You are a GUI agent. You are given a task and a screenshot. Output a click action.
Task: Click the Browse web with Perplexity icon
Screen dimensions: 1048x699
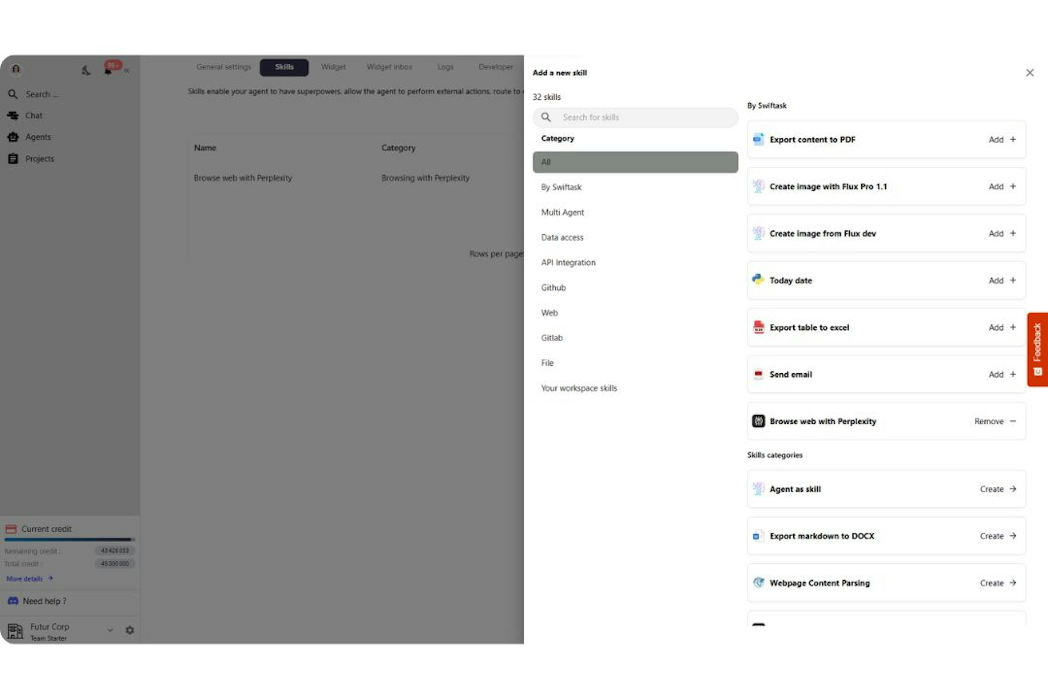757,420
